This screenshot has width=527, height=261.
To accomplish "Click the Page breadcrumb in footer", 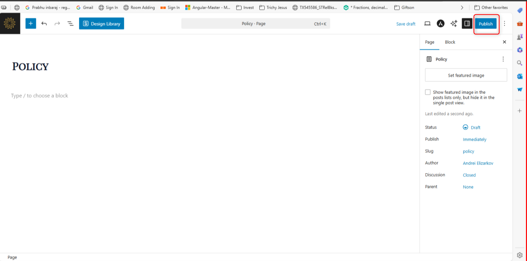I will click(x=12, y=257).
